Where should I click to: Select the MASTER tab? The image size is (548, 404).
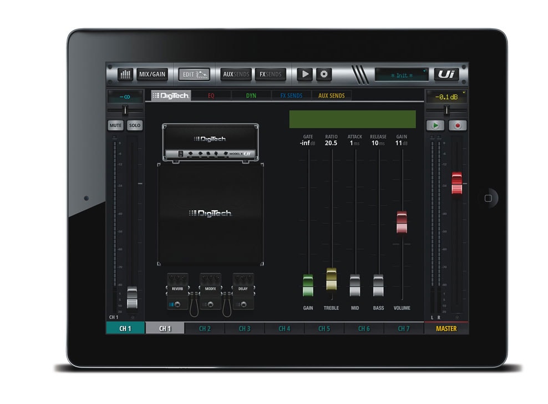(446, 329)
